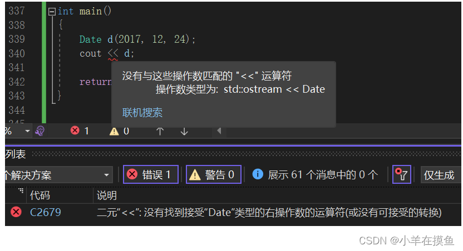The image size is (463, 251).
Task: Open the zoom percentage dropdown
Action: tap(27, 130)
